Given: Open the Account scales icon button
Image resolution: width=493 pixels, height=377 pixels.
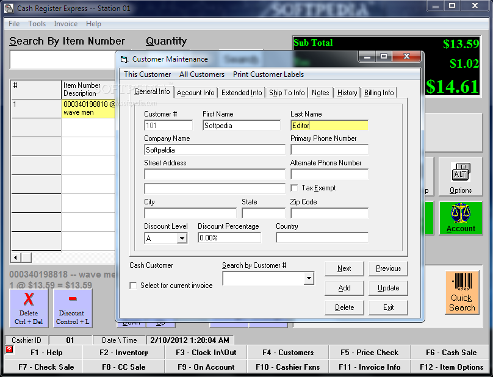Looking at the screenshot, I should coord(461,218).
